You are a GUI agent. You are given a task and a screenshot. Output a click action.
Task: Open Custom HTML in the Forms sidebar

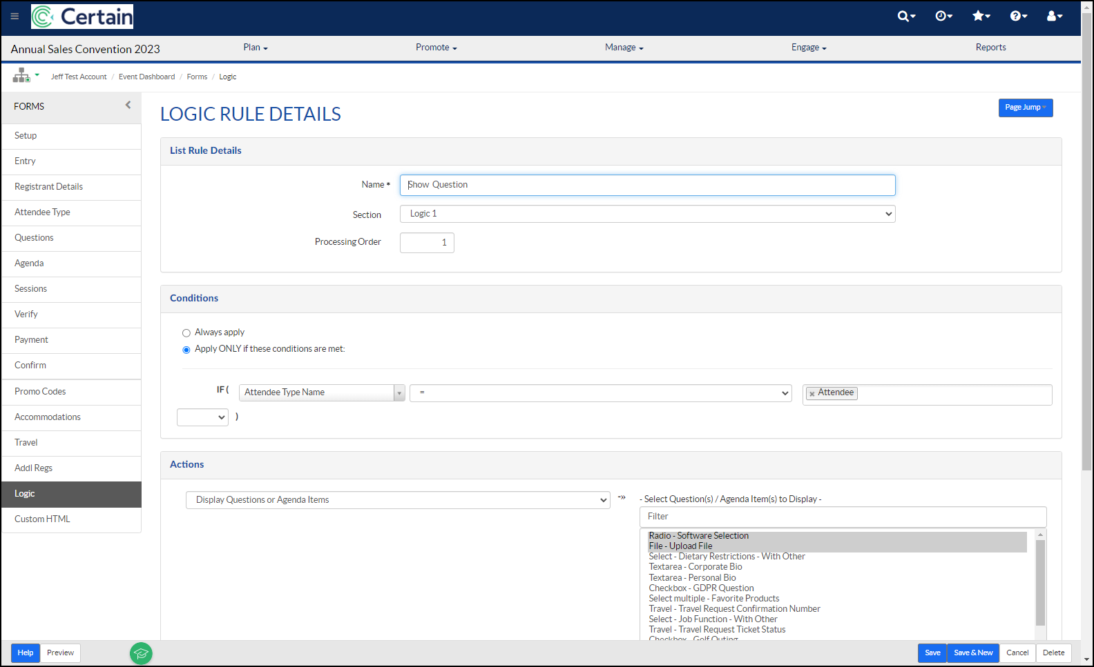71,519
